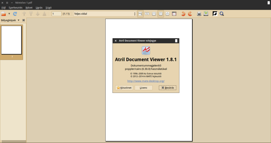Image resolution: width=271 pixels, height=143 pixels.
Task: Save a copy with green arrow icon
Action: click(206, 14)
